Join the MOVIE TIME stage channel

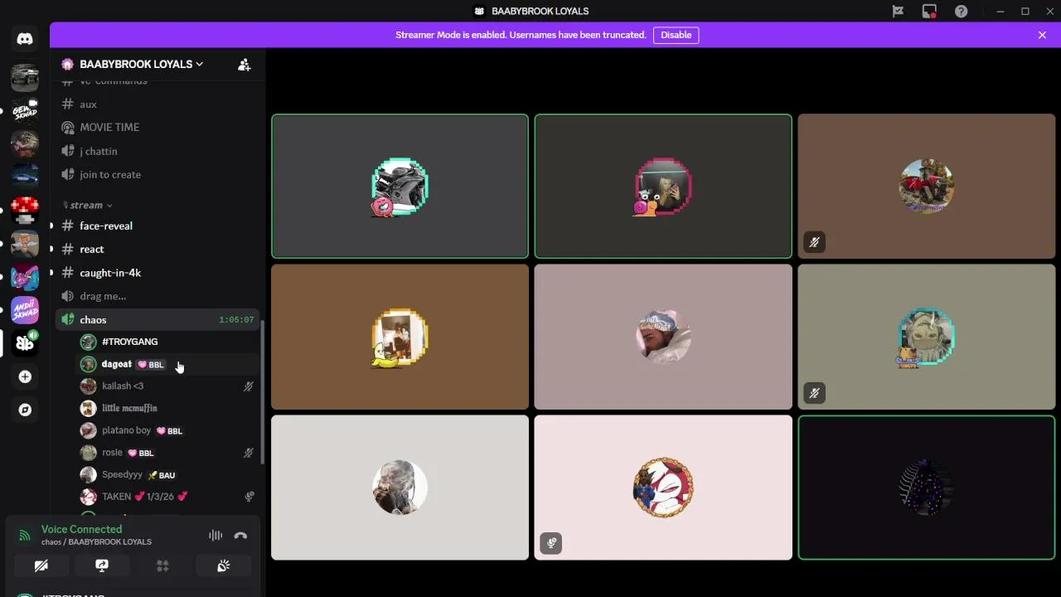click(x=157, y=128)
